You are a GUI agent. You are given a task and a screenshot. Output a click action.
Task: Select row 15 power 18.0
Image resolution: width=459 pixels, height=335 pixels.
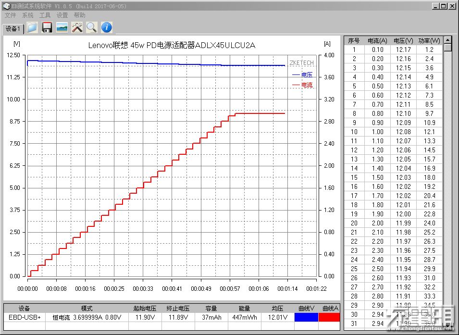(x=429, y=177)
